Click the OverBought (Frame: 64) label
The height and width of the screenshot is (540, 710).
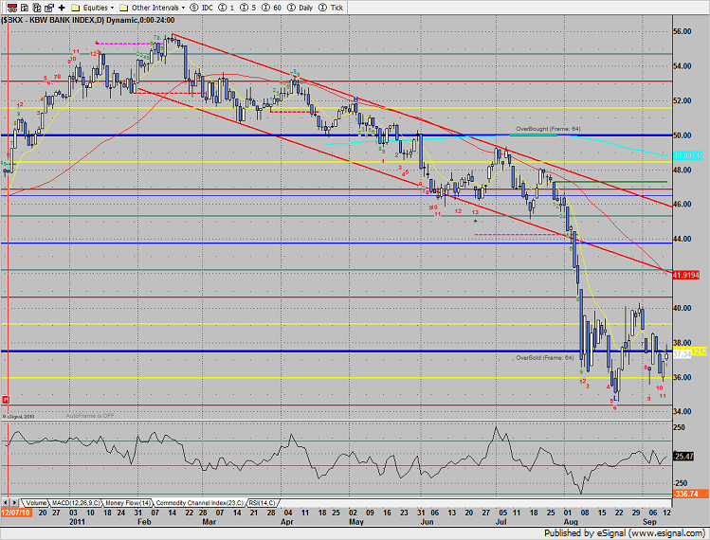[x=548, y=129]
